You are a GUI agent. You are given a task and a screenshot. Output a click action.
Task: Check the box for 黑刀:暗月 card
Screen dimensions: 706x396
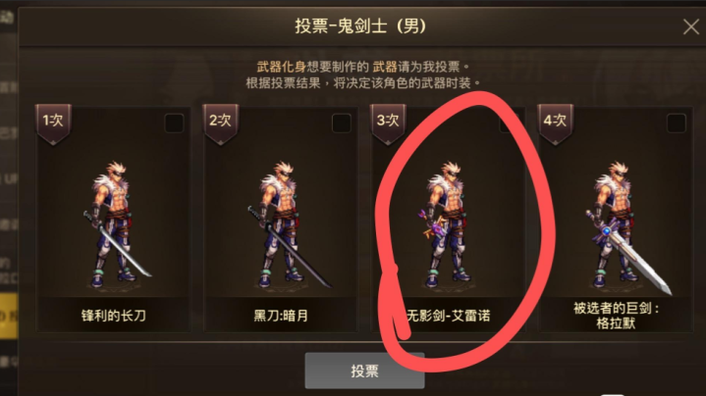coord(342,124)
